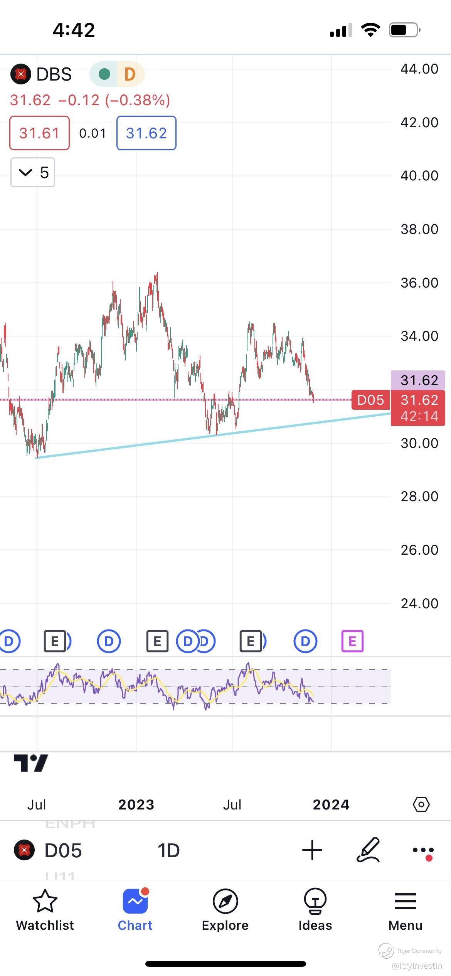Screen dimensions: 451x976
Task: Tap the dividend D marker before 2023
Action: coord(109,641)
